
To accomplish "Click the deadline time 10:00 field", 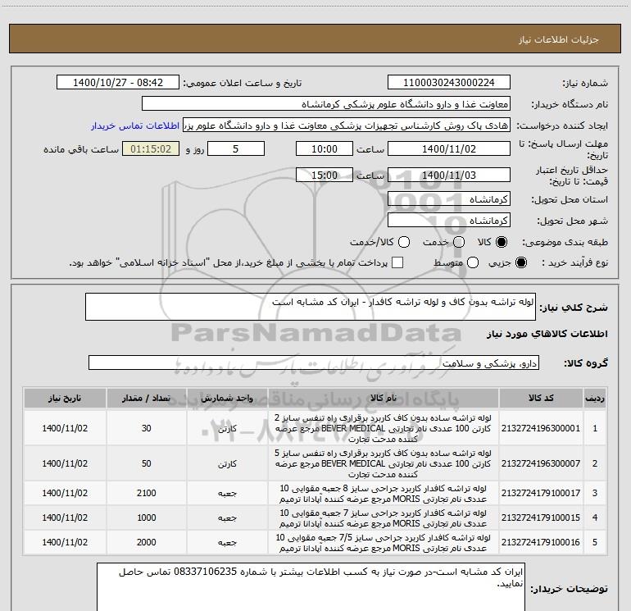I will coord(325,149).
